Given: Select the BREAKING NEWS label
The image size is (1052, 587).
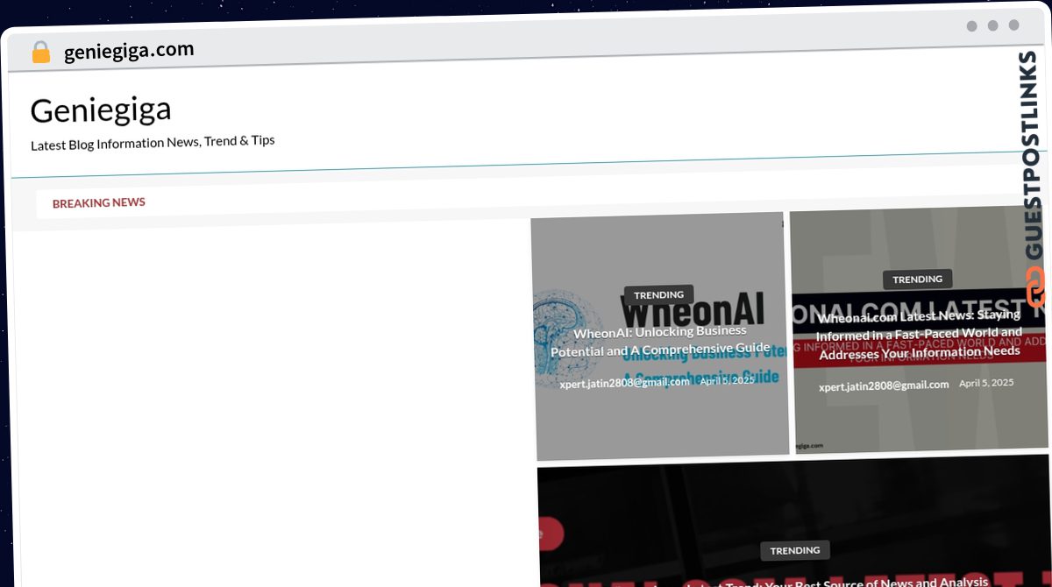Looking at the screenshot, I should click(98, 203).
